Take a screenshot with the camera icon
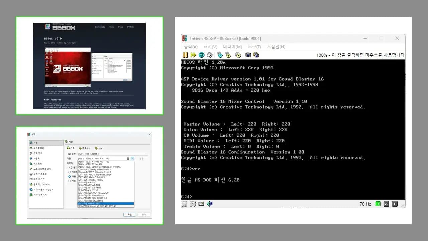 (x=248, y=55)
